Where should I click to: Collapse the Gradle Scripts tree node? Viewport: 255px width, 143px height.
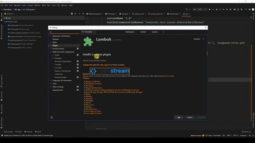click(x=4, y=21)
